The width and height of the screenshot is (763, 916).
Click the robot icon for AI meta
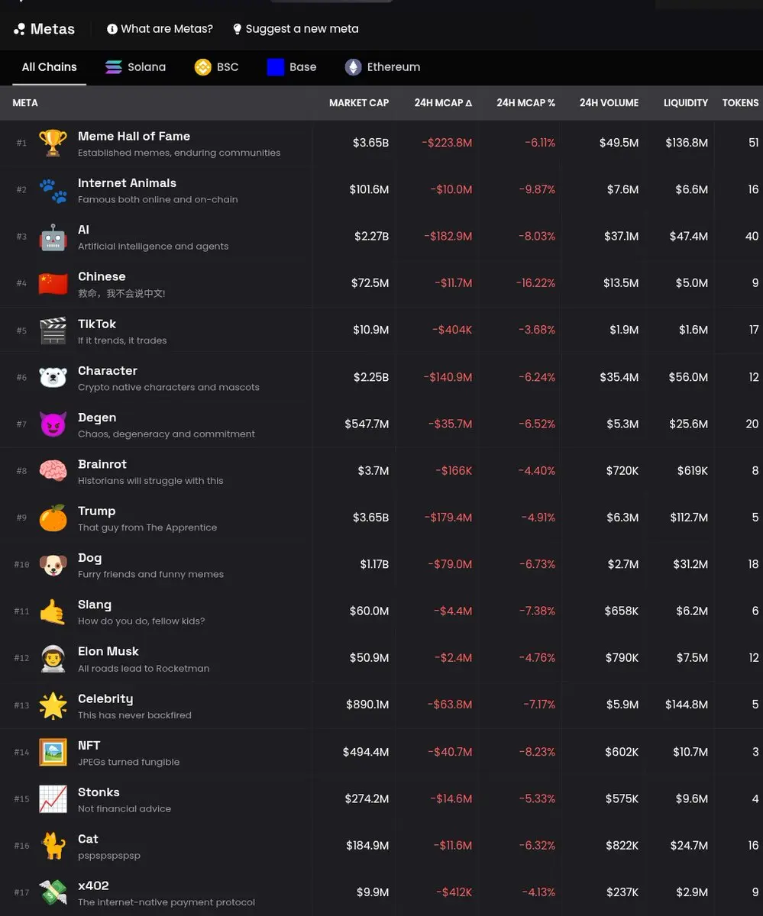53,237
